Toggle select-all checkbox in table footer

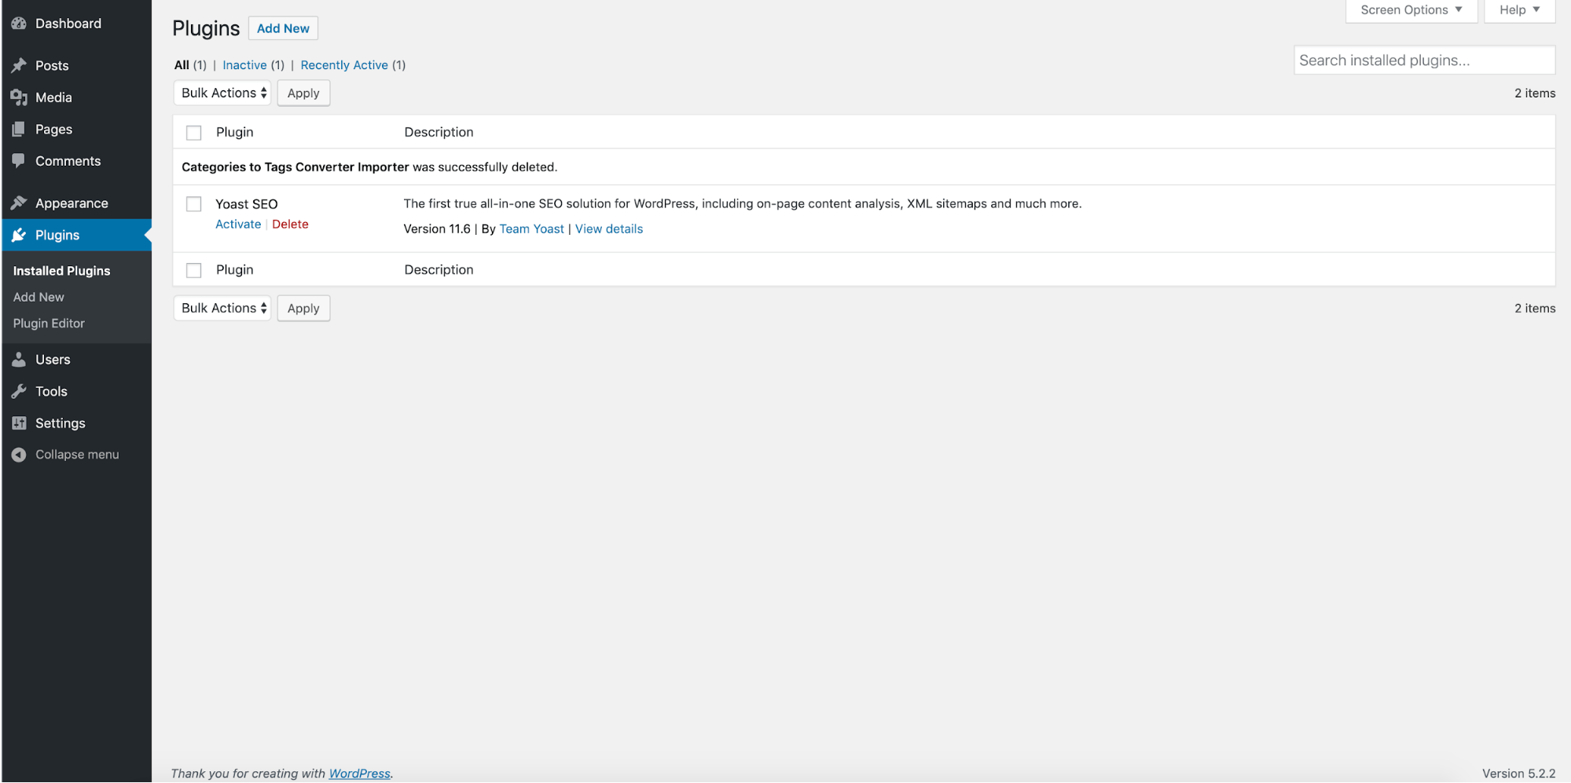(x=194, y=270)
